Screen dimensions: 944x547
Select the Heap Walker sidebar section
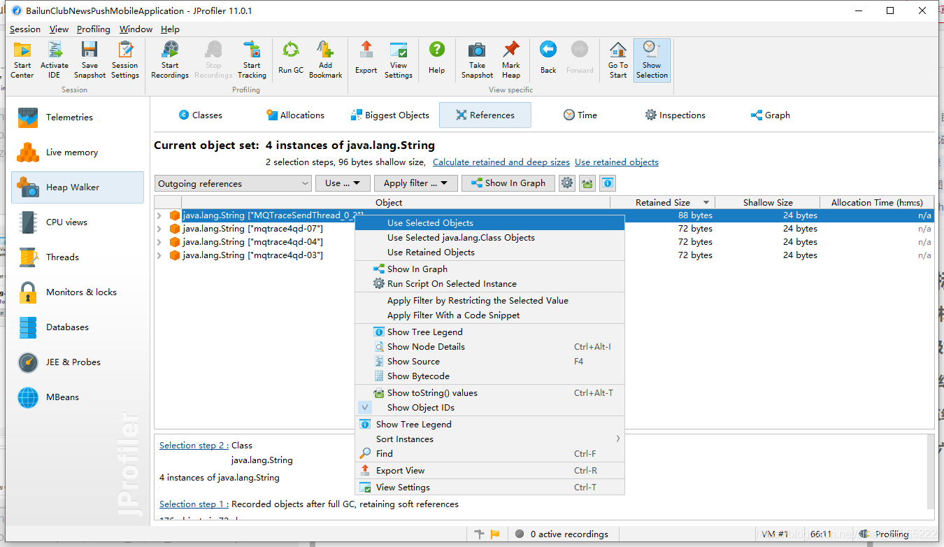(78, 187)
